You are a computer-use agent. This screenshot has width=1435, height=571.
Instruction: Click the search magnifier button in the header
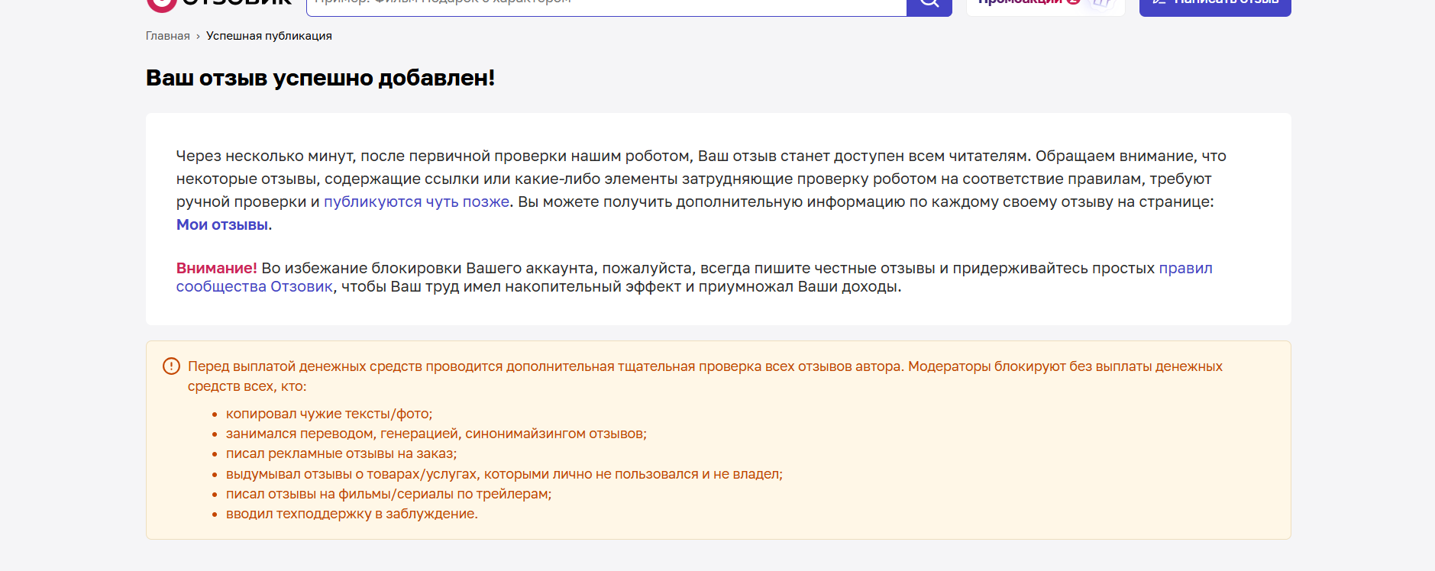[x=929, y=6]
